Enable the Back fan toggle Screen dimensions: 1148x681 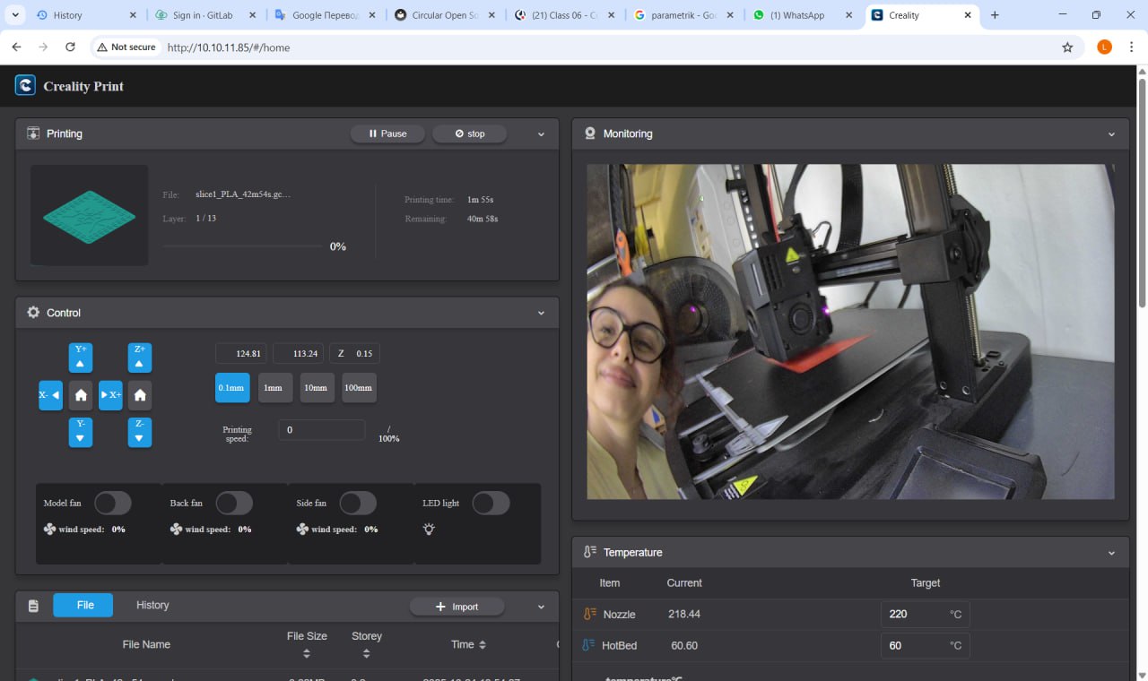(x=234, y=504)
